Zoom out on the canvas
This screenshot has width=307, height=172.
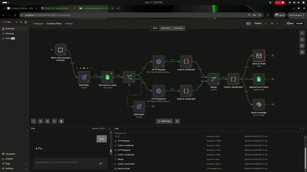point(47,121)
